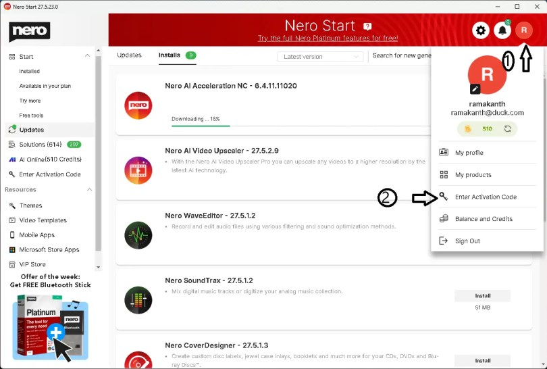Click the Themes icon in Resources
Image resolution: width=547 pixels, height=369 pixels.
pos(12,205)
